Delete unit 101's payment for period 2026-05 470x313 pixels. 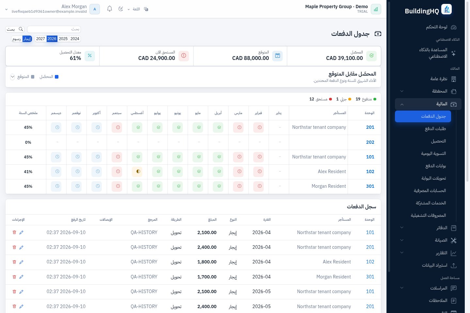(14, 291)
